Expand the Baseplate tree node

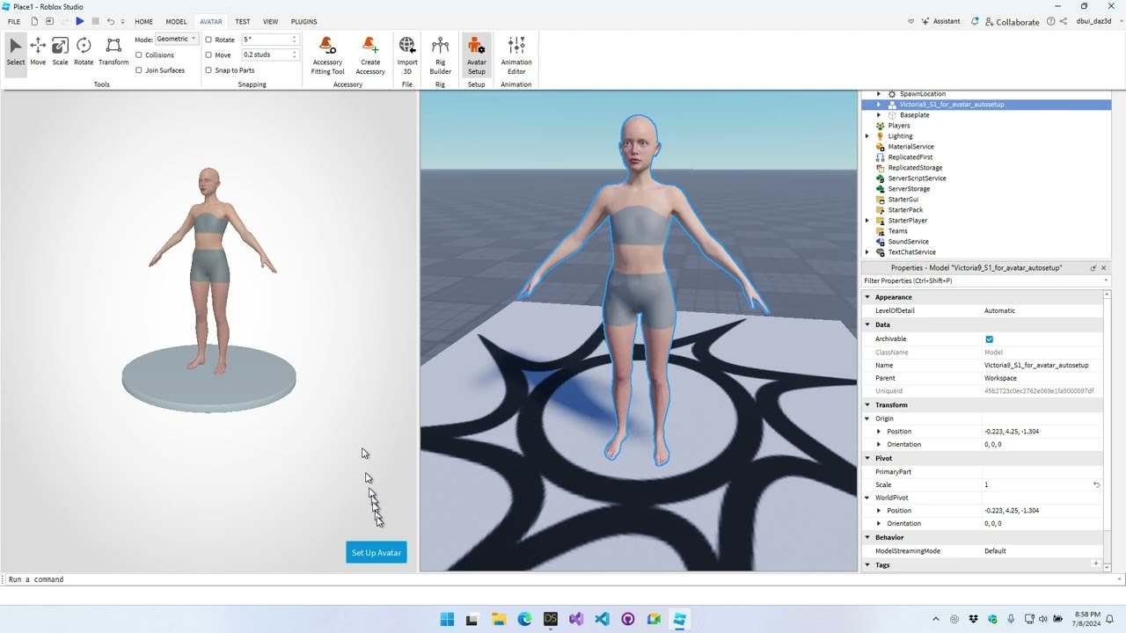coord(878,115)
